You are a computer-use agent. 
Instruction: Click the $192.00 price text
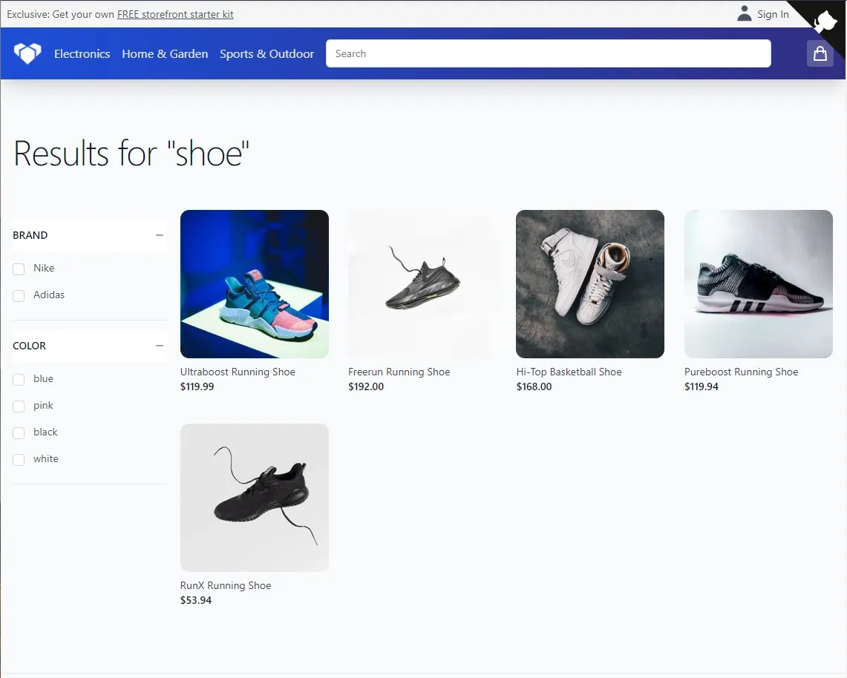pyautogui.click(x=366, y=386)
